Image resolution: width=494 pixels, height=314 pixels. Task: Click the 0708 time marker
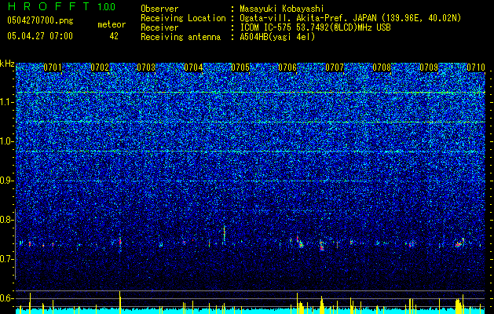coord(382,68)
